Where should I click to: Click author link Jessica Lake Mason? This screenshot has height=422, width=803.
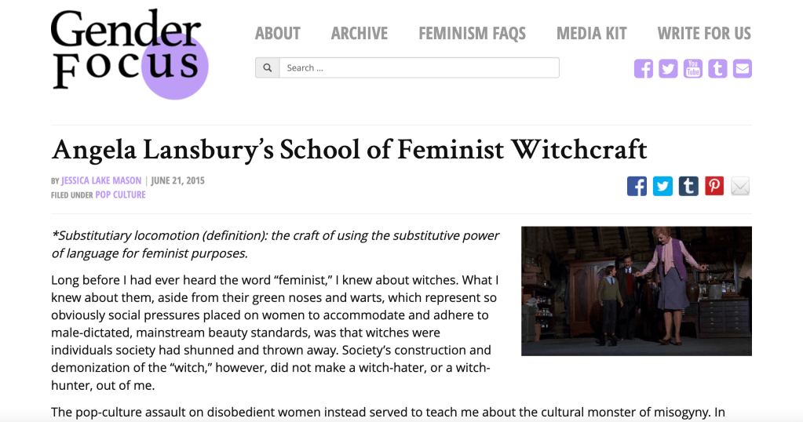click(x=101, y=181)
